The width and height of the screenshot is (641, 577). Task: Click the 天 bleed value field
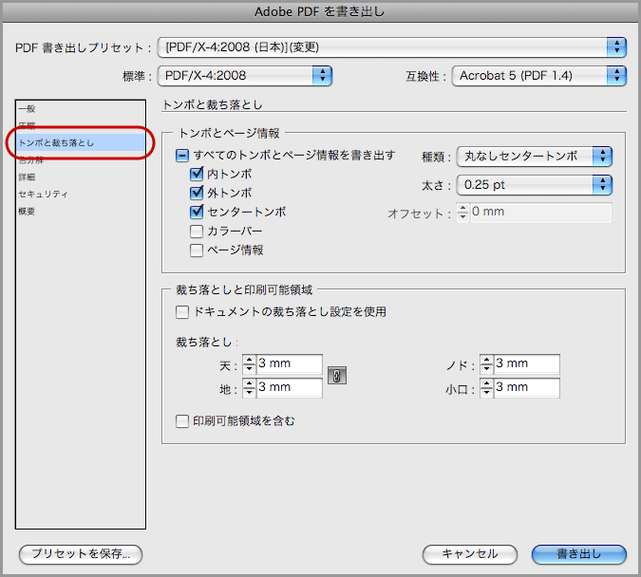(290, 363)
